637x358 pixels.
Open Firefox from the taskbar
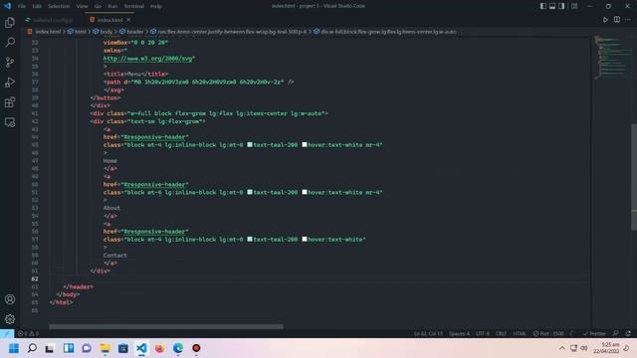tap(159, 348)
